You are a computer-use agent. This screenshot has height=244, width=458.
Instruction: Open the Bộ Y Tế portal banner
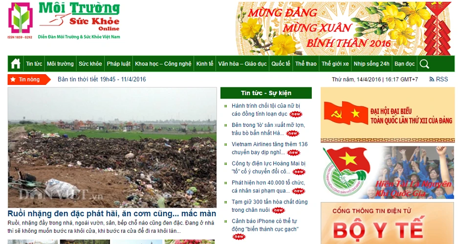coord(388,223)
